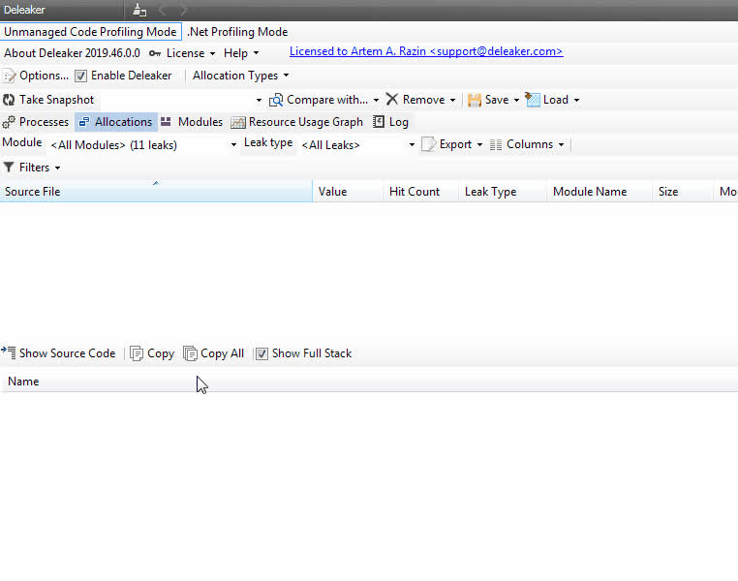This screenshot has height=581, width=738.
Task: Click the back navigation arrow in title bar
Action: click(162, 10)
